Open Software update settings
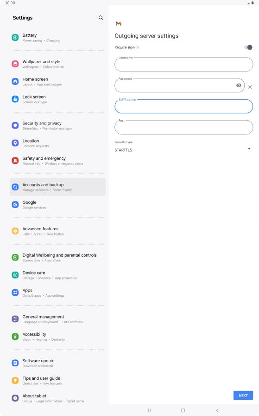Image resolution: width=259 pixels, height=416 pixels. (58, 363)
